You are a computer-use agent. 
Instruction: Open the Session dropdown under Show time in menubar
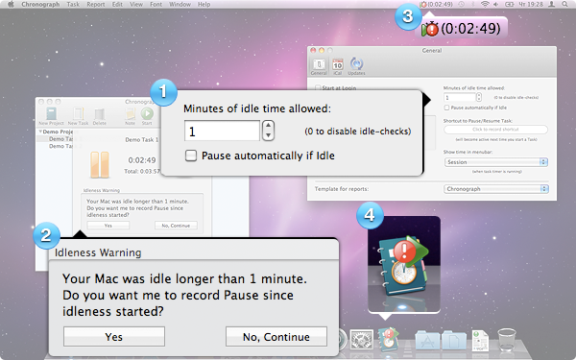[x=496, y=162]
